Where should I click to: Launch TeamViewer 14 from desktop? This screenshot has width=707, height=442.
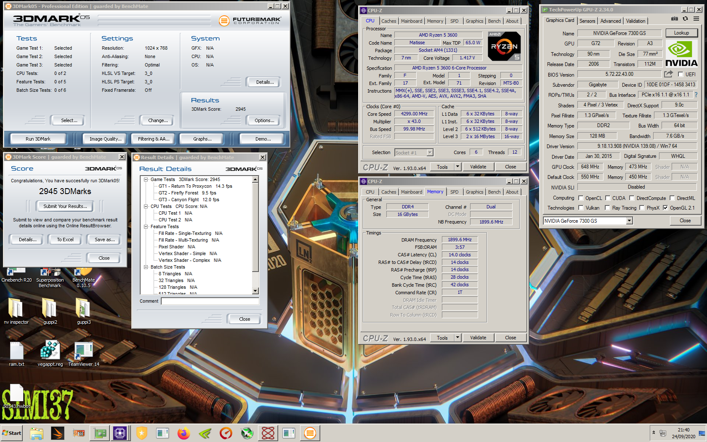84,354
